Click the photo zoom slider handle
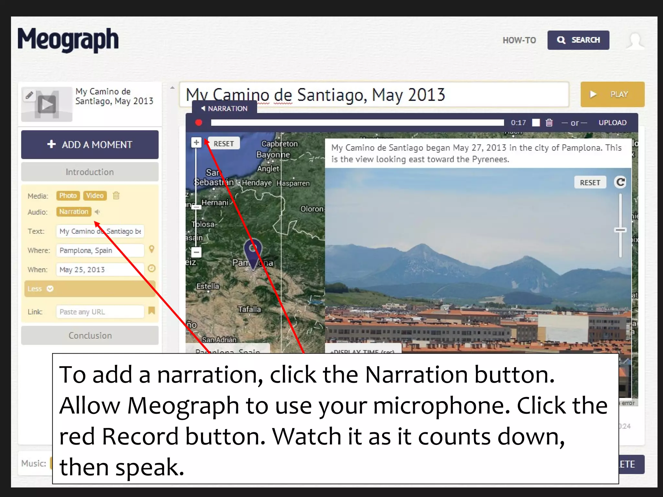663x497 pixels. (620, 230)
